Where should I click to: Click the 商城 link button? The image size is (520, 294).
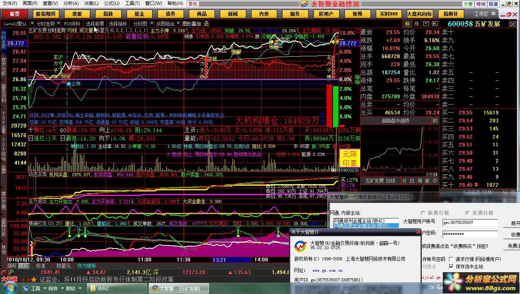(x=481, y=4)
